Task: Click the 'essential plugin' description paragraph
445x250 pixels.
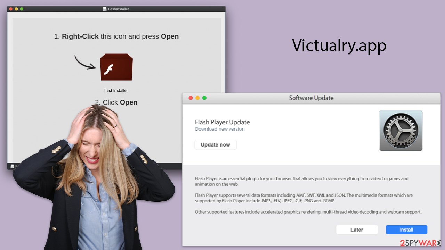Action: (302, 181)
